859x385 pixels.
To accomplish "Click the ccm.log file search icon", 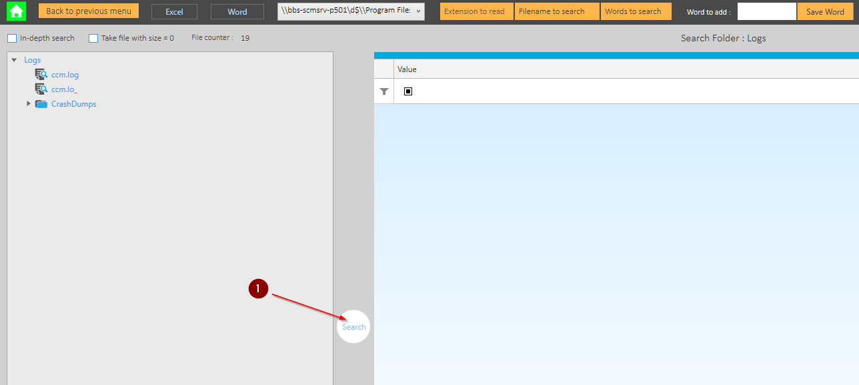I will pyautogui.click(x=41, y=75).
